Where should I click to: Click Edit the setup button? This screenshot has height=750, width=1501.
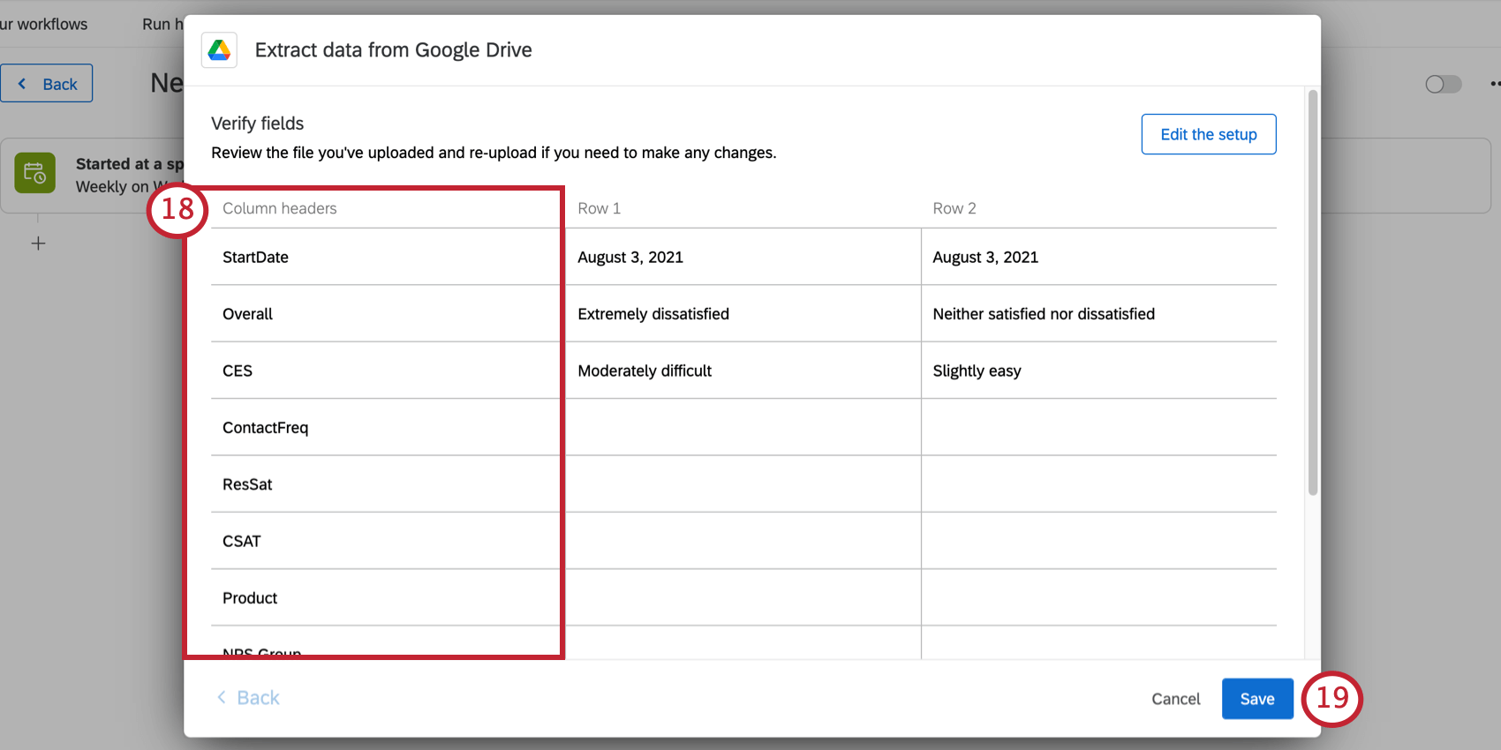tap(1208, 134)
